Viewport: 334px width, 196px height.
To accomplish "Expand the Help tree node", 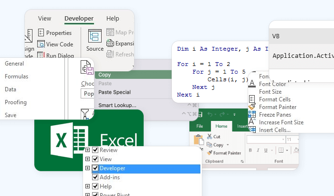I will [x=87, y=186].
